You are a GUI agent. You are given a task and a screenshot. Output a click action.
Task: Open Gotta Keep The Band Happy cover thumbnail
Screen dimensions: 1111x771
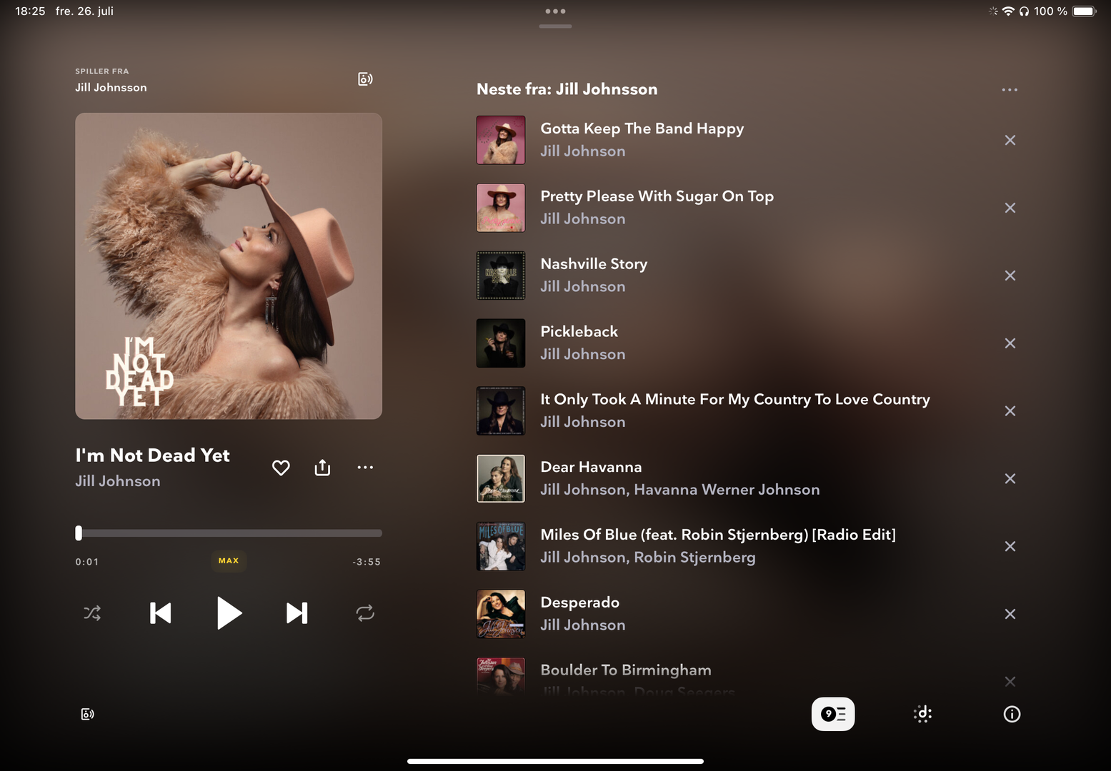501,140
